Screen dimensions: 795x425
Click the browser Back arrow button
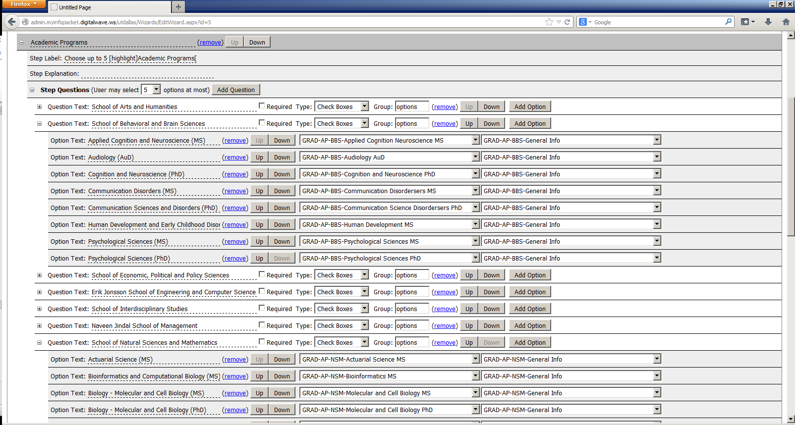(11, 22)
